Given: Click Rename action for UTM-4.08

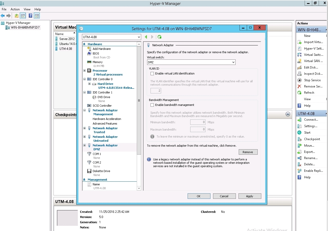Looking at the screenshot, I should point(311,158).
